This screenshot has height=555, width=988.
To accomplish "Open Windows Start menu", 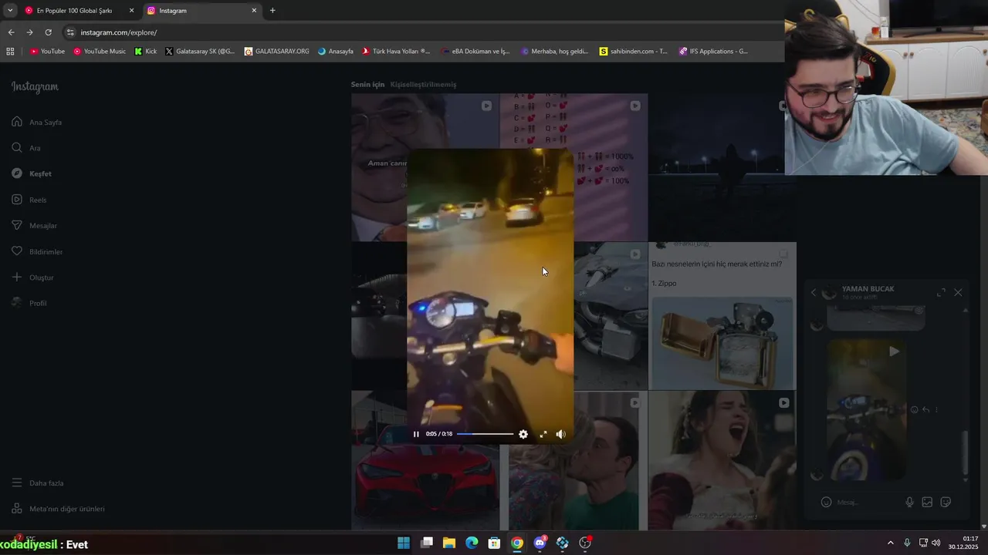I will coord(404,543).
